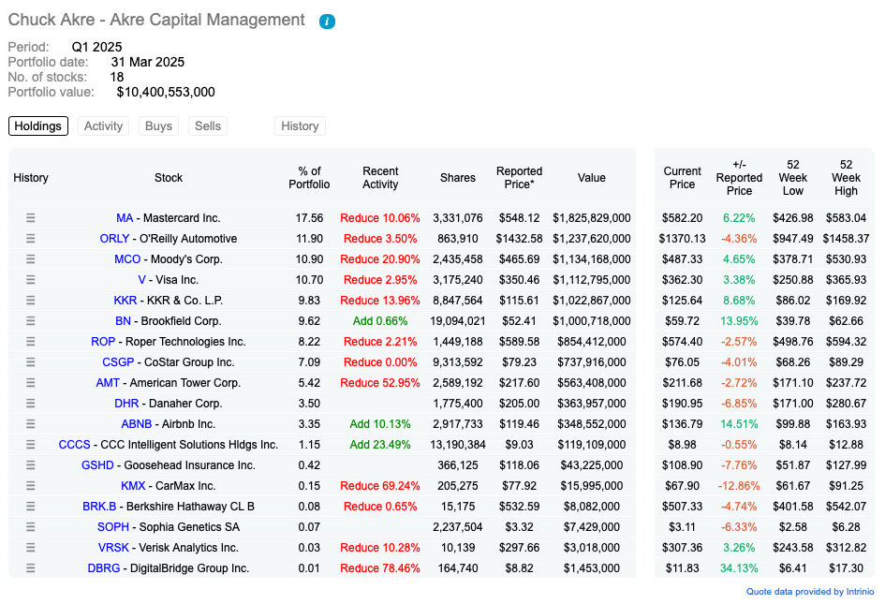Go to the History tab
Viewport: 885px width, 604px height.
[x=300, y=125]
